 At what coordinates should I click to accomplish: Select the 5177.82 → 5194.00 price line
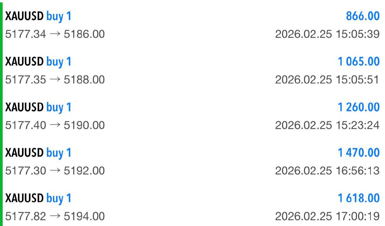55,216
